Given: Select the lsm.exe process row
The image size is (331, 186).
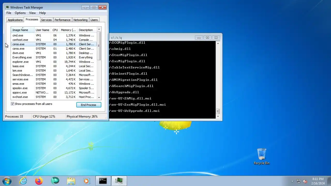Looking at the screenshot, I should [x=54, y=71].
